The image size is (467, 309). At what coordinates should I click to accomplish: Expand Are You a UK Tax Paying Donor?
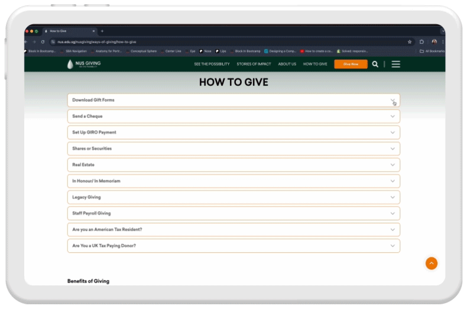click(x=234, y=246)
